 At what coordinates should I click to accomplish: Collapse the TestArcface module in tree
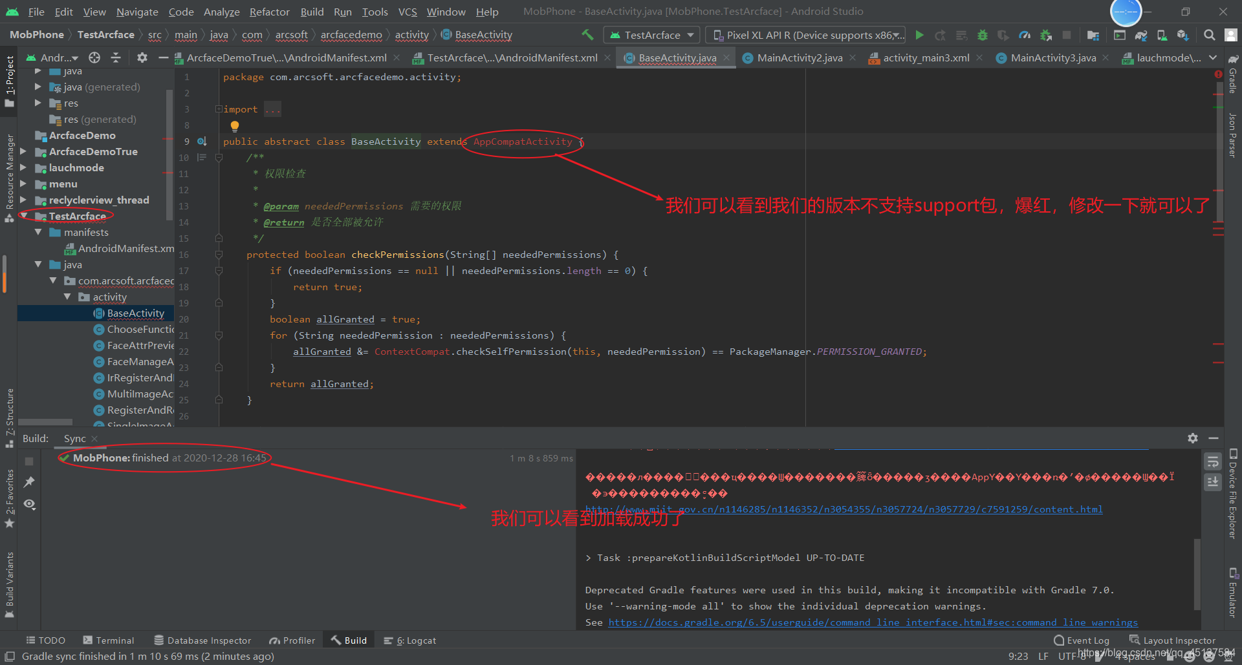coord(24,216)
